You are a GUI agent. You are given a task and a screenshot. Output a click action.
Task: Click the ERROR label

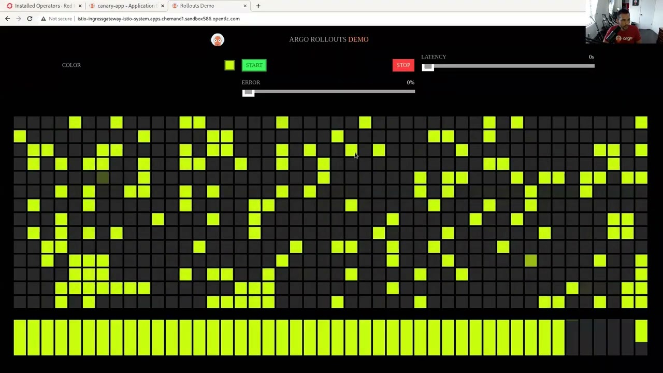[251, 82]
